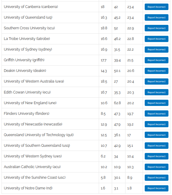Click Report Incorrect for University of Queensland
This screenshot has height=195, width=172.
point(156,17)
